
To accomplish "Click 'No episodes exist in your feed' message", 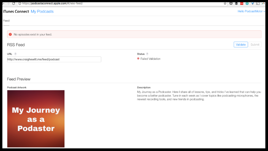I will [x=33, y=35].
